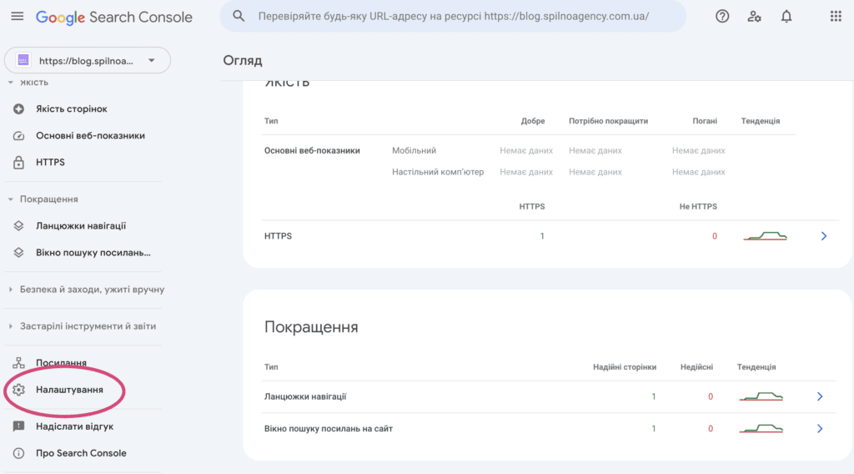This screenshot has width=854, height=474.
Task: Open the HTTPS report row arrow
Action: tap(823, 236)
